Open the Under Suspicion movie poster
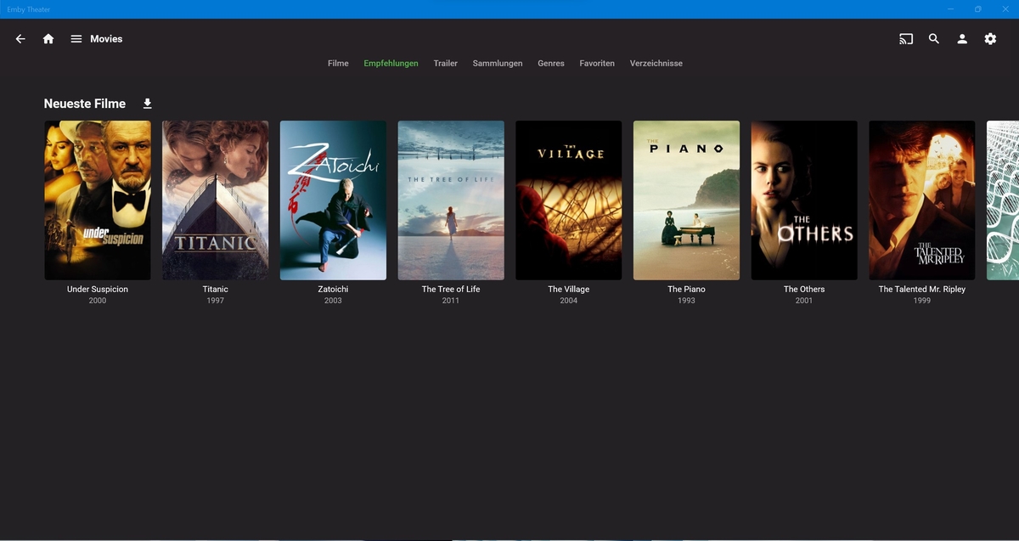 pyautogui.click(x=98, y=200)
